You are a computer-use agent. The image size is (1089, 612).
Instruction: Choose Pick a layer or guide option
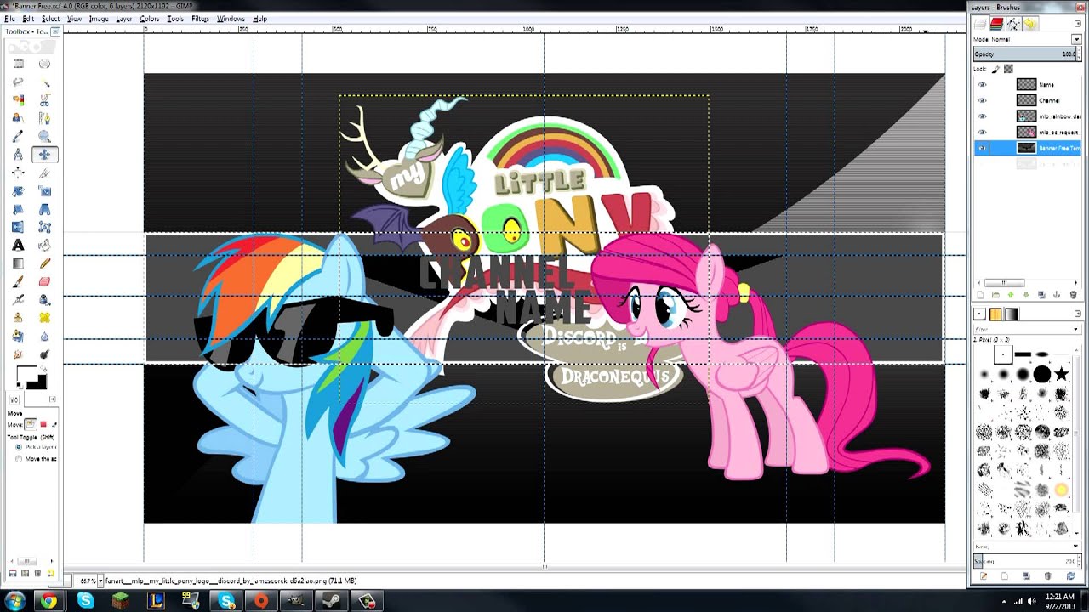tap(19, 447)
